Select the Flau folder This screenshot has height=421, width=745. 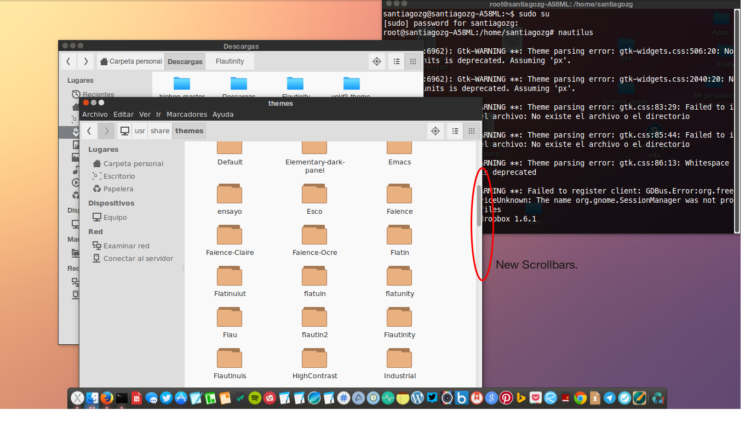point(230,322)
